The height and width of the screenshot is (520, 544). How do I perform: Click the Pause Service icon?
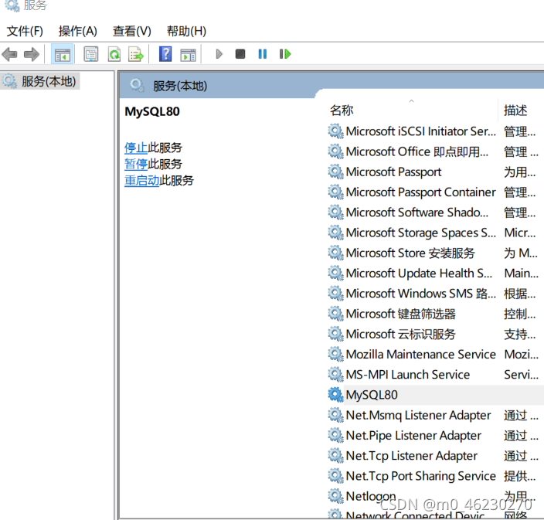pos(263,54)
